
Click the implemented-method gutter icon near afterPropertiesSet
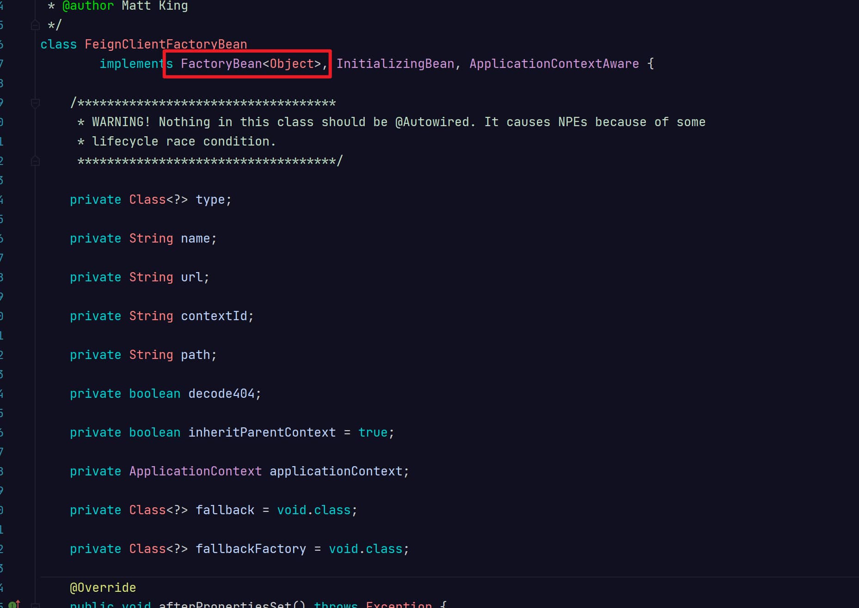point(14,604)
